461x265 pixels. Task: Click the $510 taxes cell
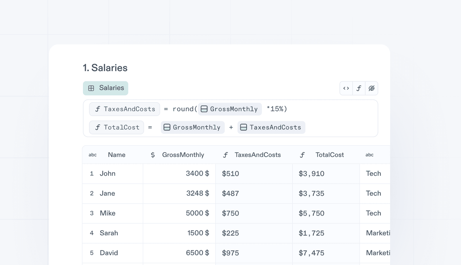point(254,174)
